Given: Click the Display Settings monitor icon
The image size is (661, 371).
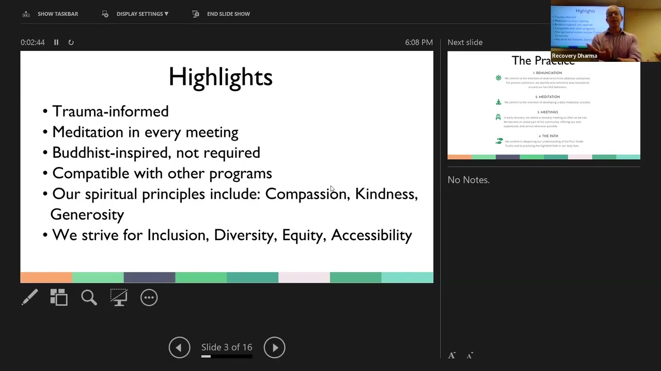Looking at the screenshot, I should (x=105, y=14).
